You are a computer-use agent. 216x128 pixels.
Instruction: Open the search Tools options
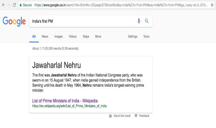coord(146,36)
